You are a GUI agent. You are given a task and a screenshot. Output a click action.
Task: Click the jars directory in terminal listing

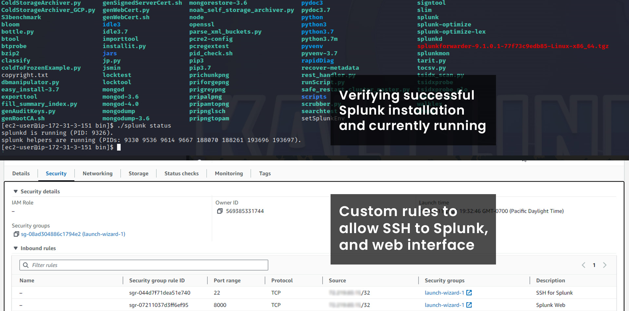click(x=110, y=53)
